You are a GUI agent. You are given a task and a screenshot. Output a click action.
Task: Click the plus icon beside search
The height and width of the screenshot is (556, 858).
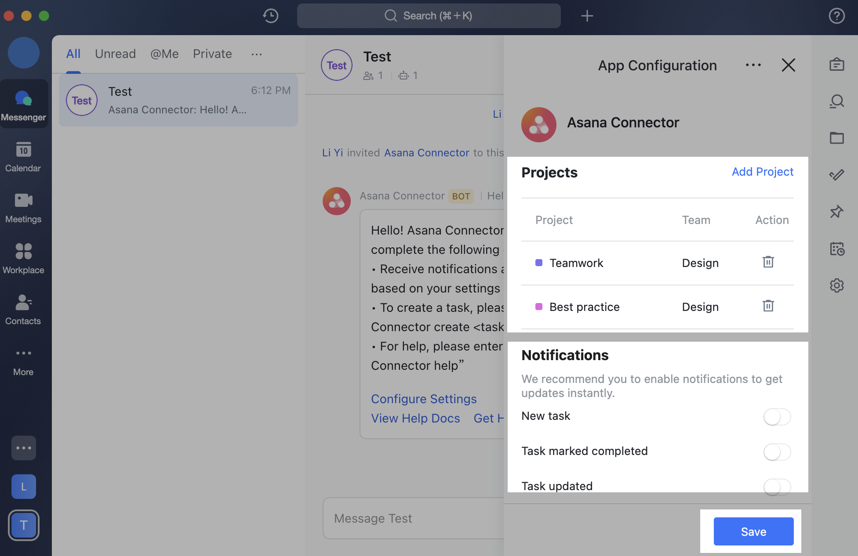[587, 16]
